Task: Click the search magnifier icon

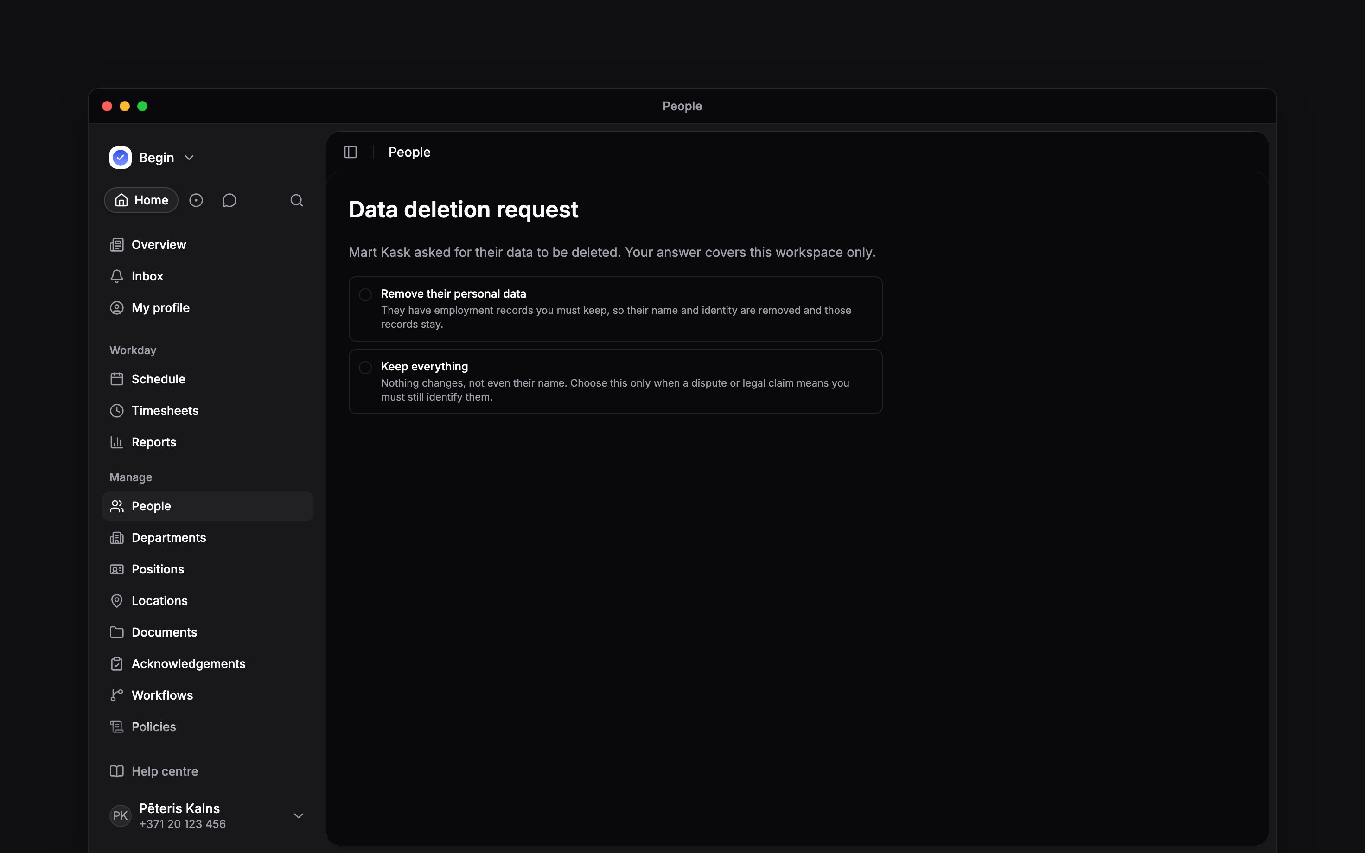Action: (x=297, y=200)
